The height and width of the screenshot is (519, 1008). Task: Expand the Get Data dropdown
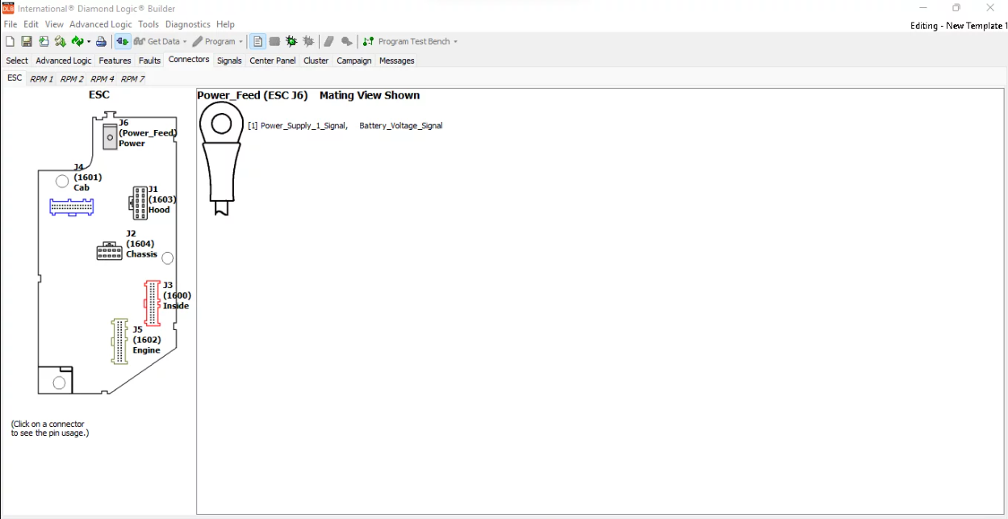tap(185, 41)
